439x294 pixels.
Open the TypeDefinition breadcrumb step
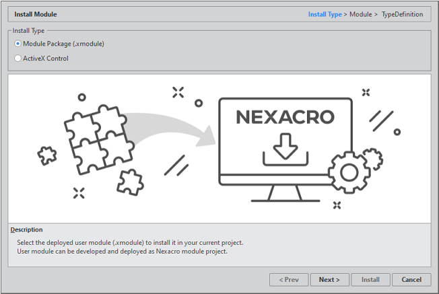(402, 14)
